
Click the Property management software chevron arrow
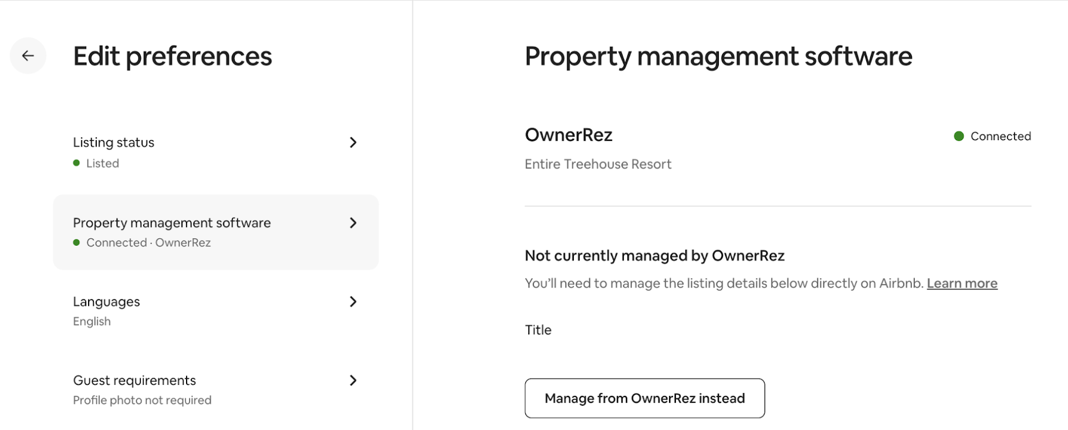point(353,223)
